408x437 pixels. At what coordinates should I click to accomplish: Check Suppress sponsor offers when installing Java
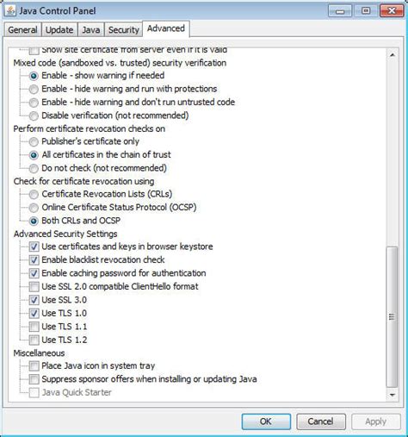(x=34, y=379)
